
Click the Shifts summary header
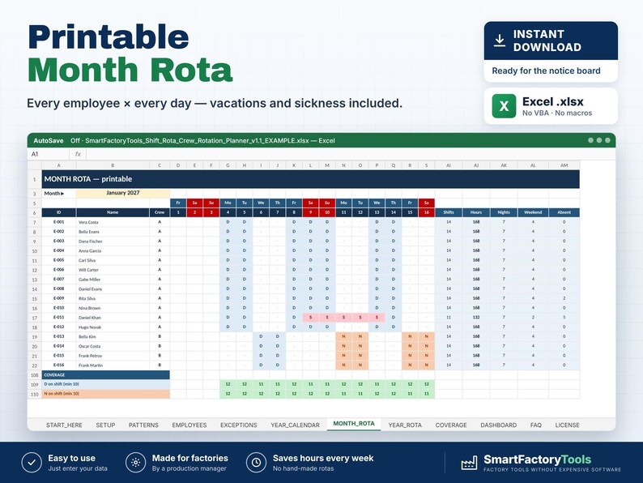point(449,212)
